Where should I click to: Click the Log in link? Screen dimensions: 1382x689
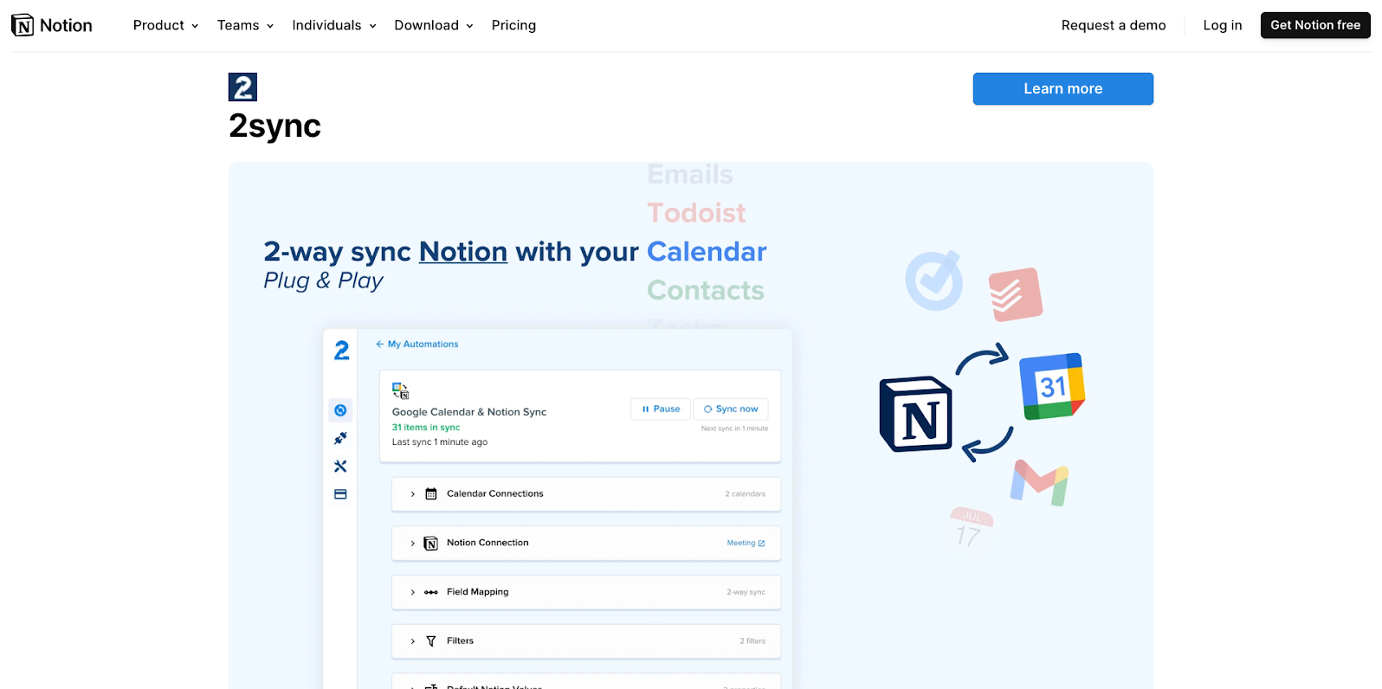1223,25
